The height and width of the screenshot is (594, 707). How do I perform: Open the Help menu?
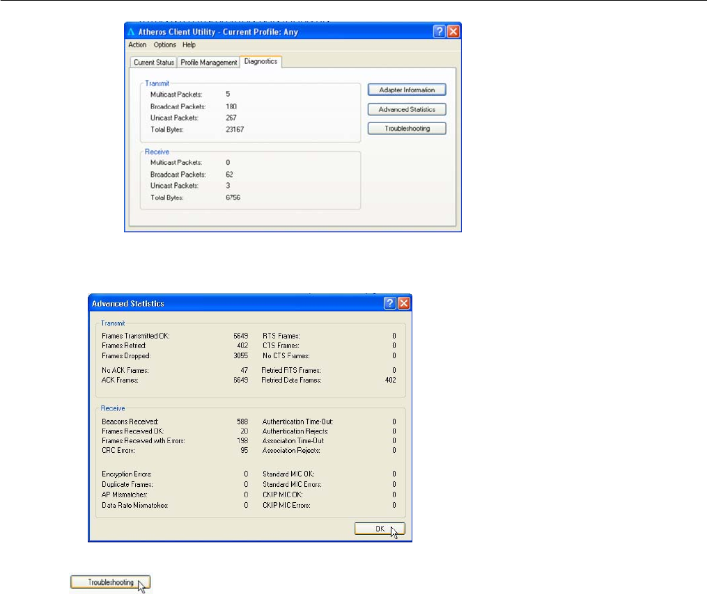[189, 45]
